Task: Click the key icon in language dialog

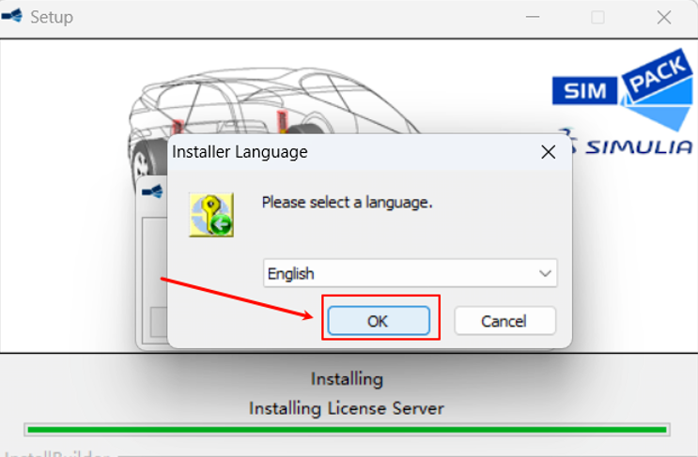Action: coord(210,215)
